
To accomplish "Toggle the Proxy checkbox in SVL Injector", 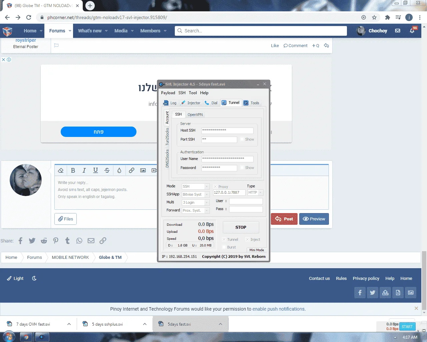I will tap(215, 187).
